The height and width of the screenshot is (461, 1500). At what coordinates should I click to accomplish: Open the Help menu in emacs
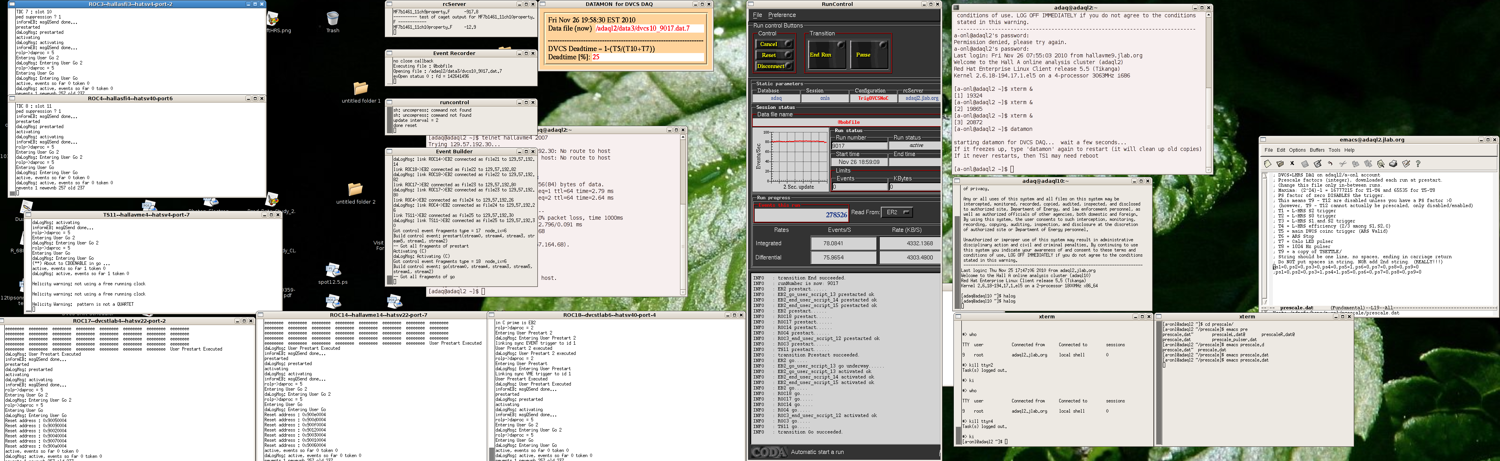pos(1349,151)
